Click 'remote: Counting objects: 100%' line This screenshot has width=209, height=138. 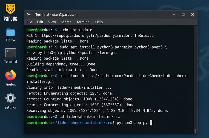coord(80,99)
